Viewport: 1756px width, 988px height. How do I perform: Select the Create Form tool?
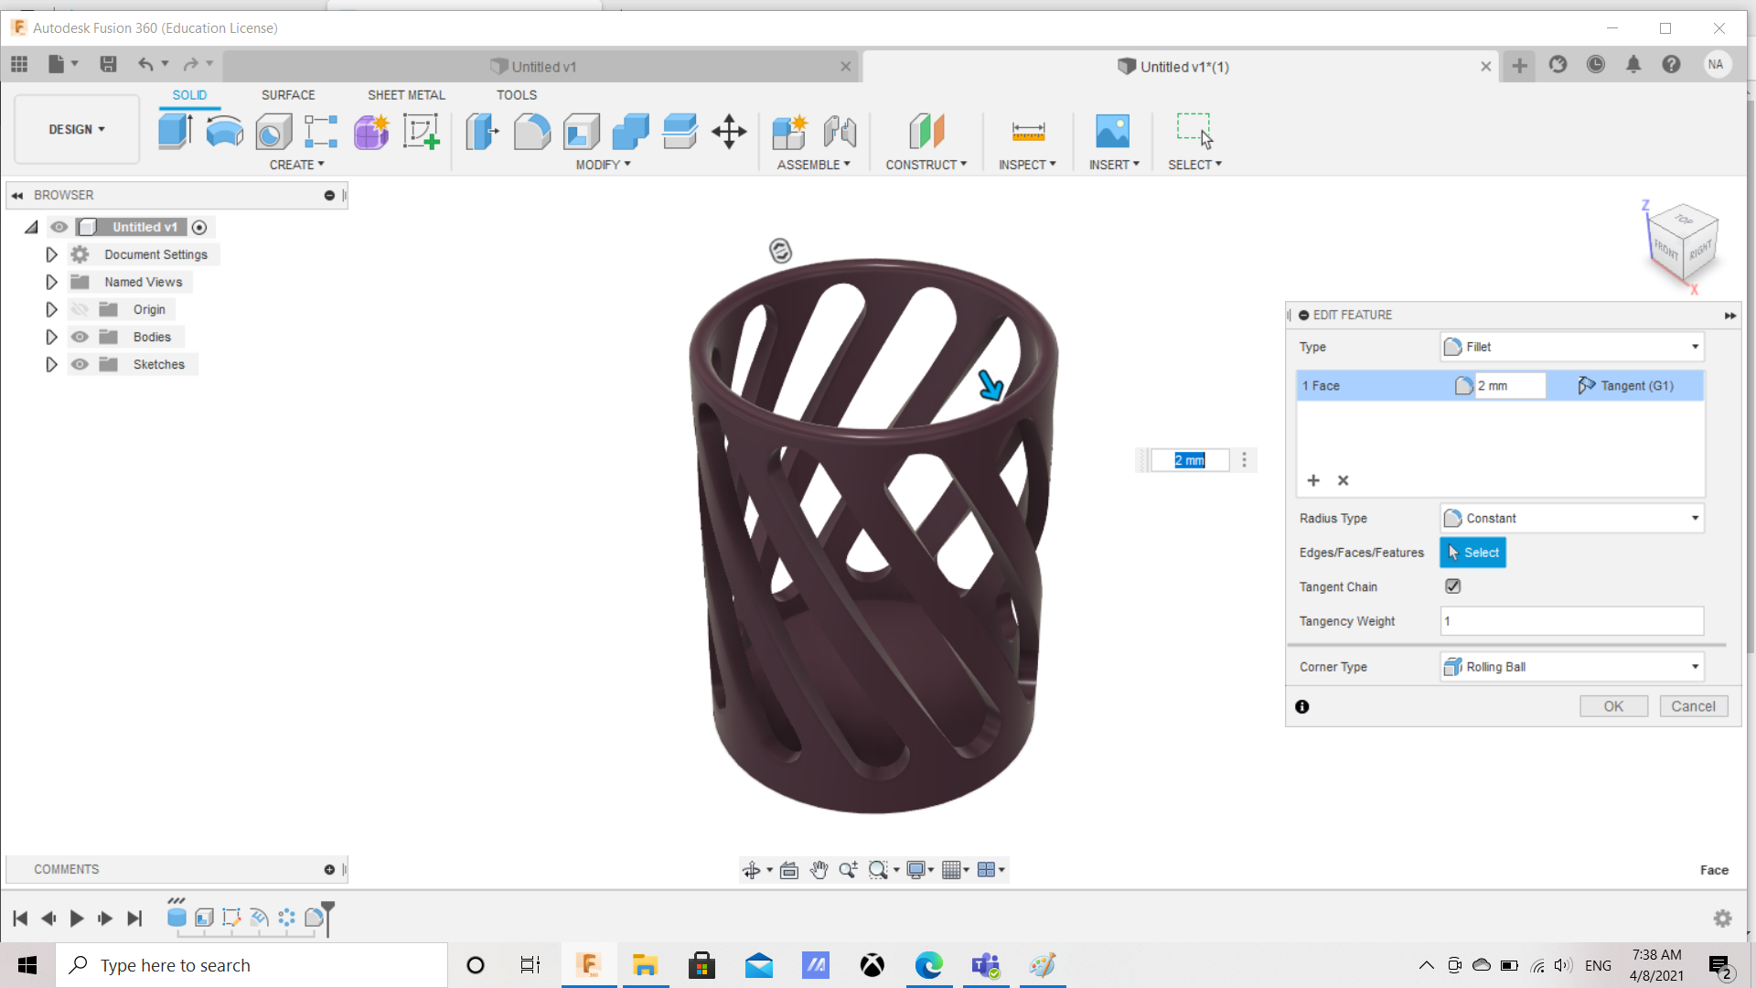click(x=371, y=132)
